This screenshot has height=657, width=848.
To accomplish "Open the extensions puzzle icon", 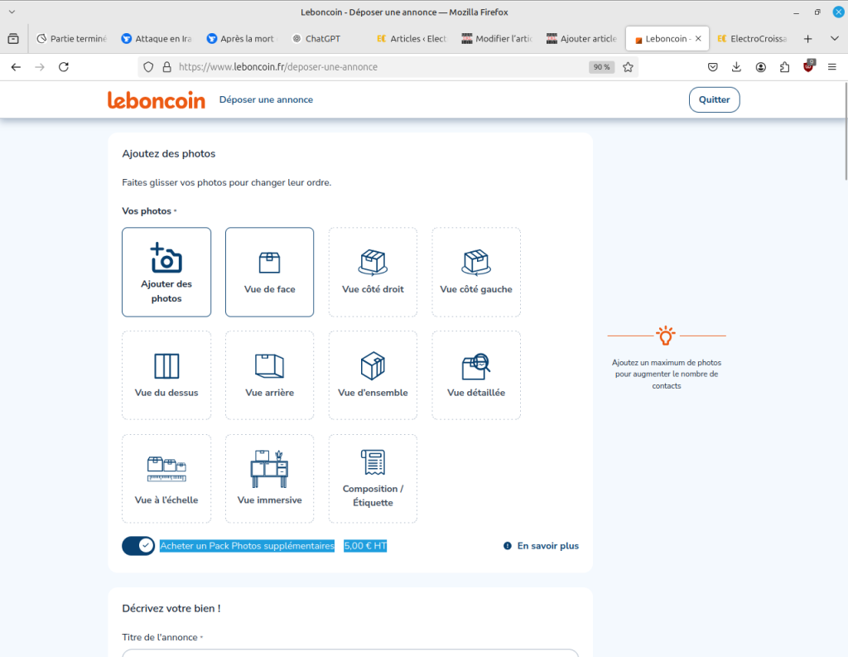I will point(785,67).
